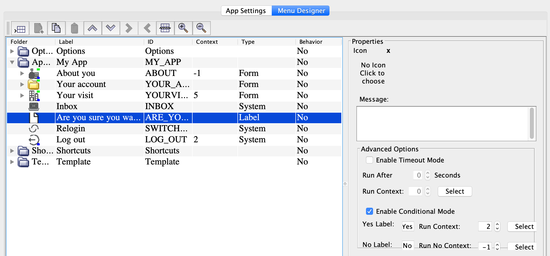This screenshot has width=550, height=256.
Task: Click the move up arrow icon
Action: [93, 28]
